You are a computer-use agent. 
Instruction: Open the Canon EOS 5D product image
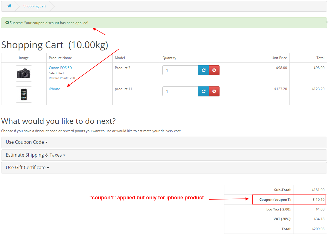(24, 73)
